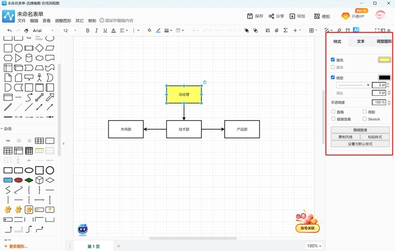Select the actor stick figure shape
395x251 pixels.
tap(39, 77)
